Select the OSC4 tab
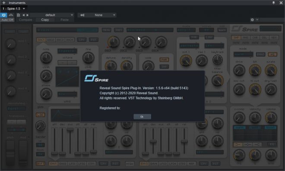The height and width of the screenshot is (171, 285). point(70,40)
